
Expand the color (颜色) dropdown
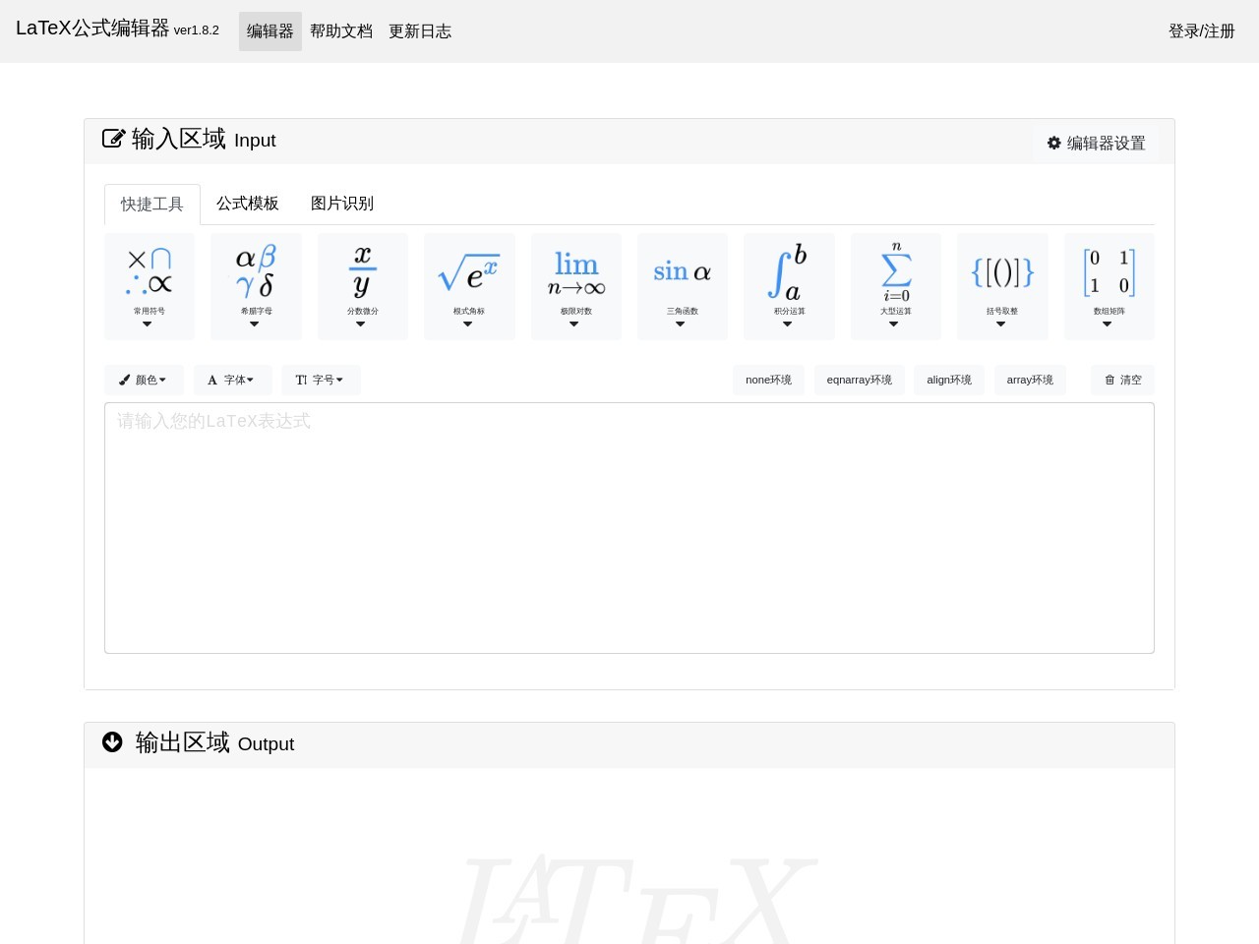(x=144, y=380)
